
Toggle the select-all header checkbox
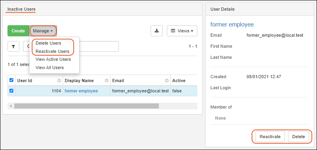11,80
